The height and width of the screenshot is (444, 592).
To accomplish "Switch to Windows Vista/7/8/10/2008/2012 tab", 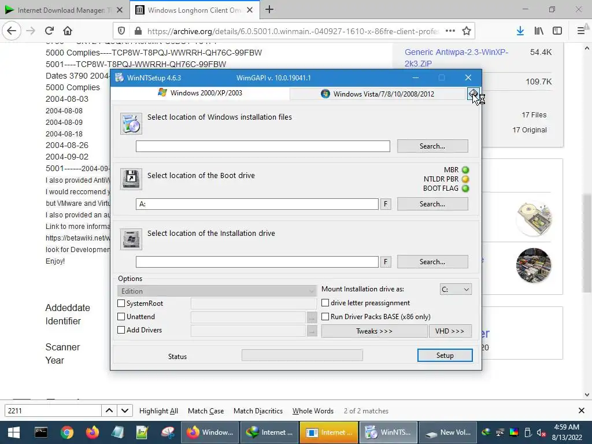I will tap(378, 94).
